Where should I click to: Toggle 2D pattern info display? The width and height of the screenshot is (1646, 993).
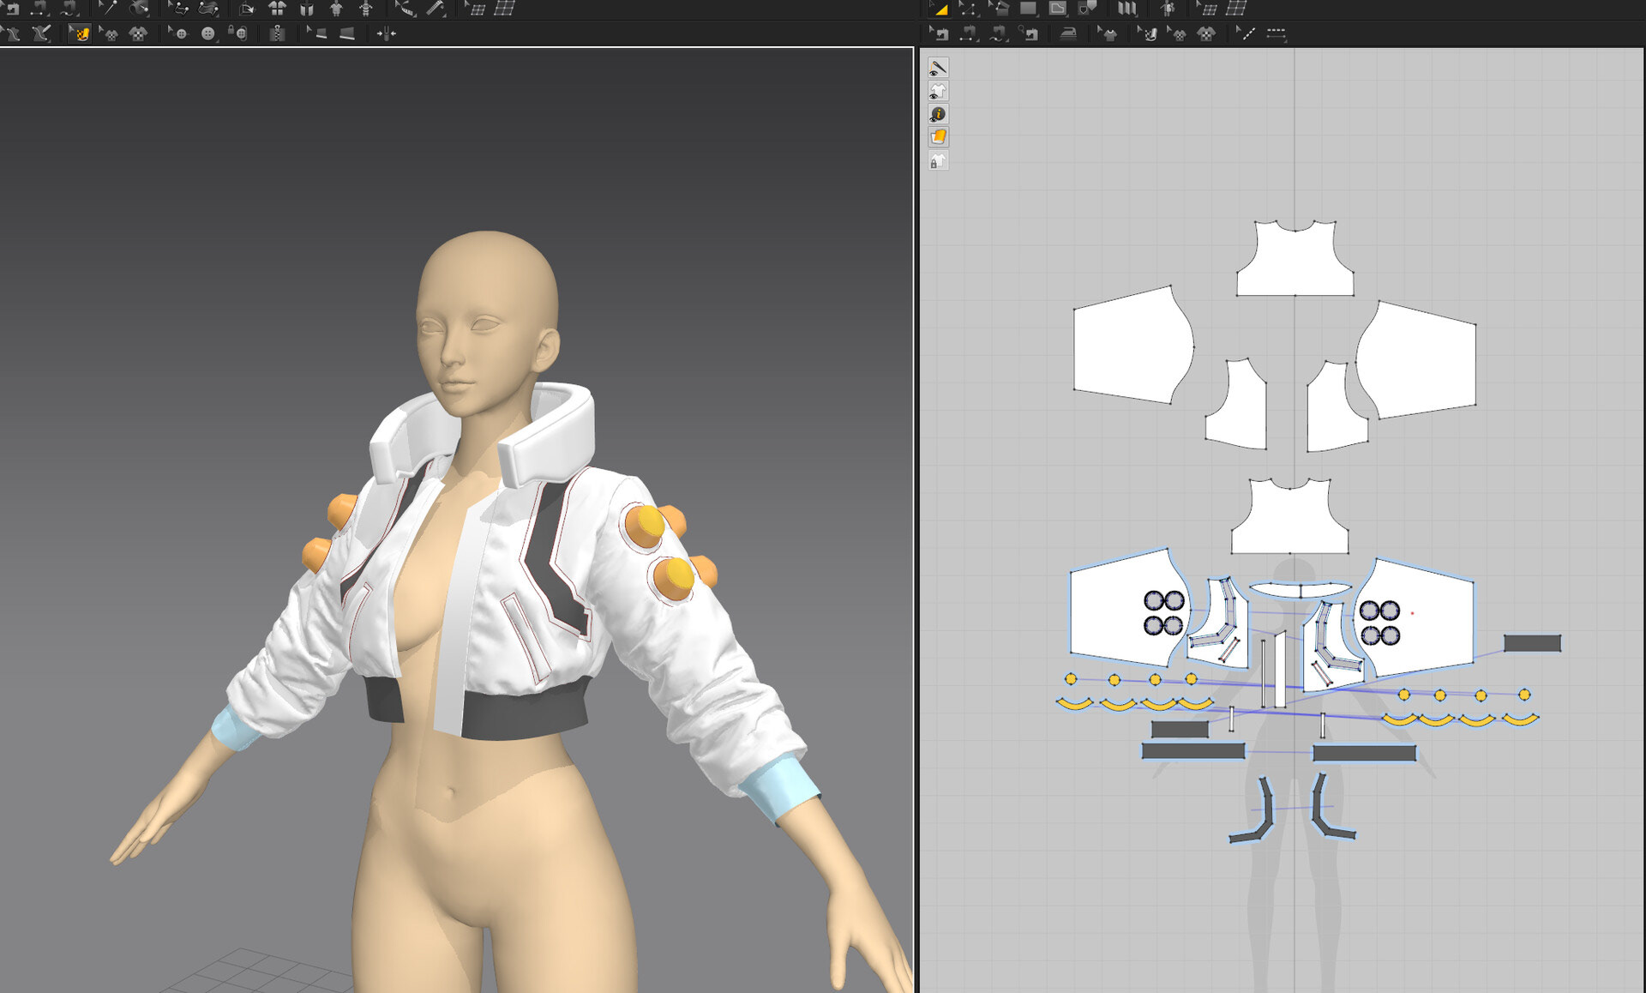click(937, 114)
